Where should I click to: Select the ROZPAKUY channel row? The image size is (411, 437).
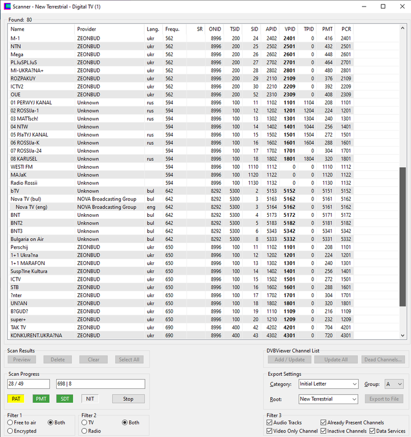tap(181, 78)
